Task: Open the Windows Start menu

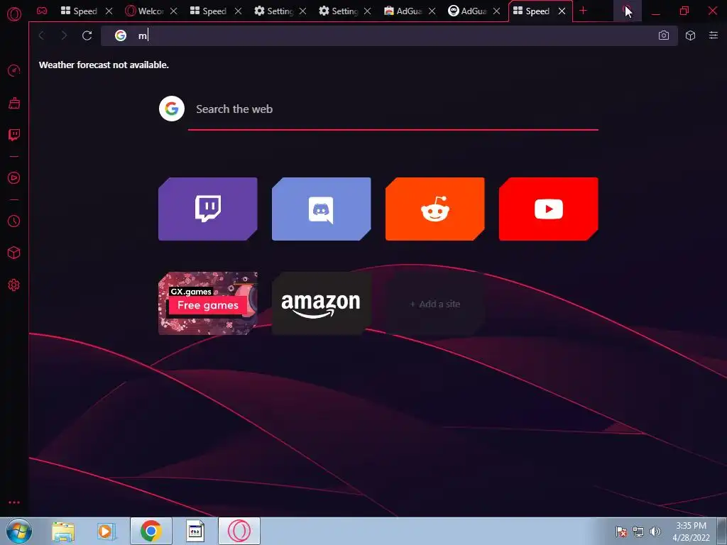Action: (x=19, y=531)
